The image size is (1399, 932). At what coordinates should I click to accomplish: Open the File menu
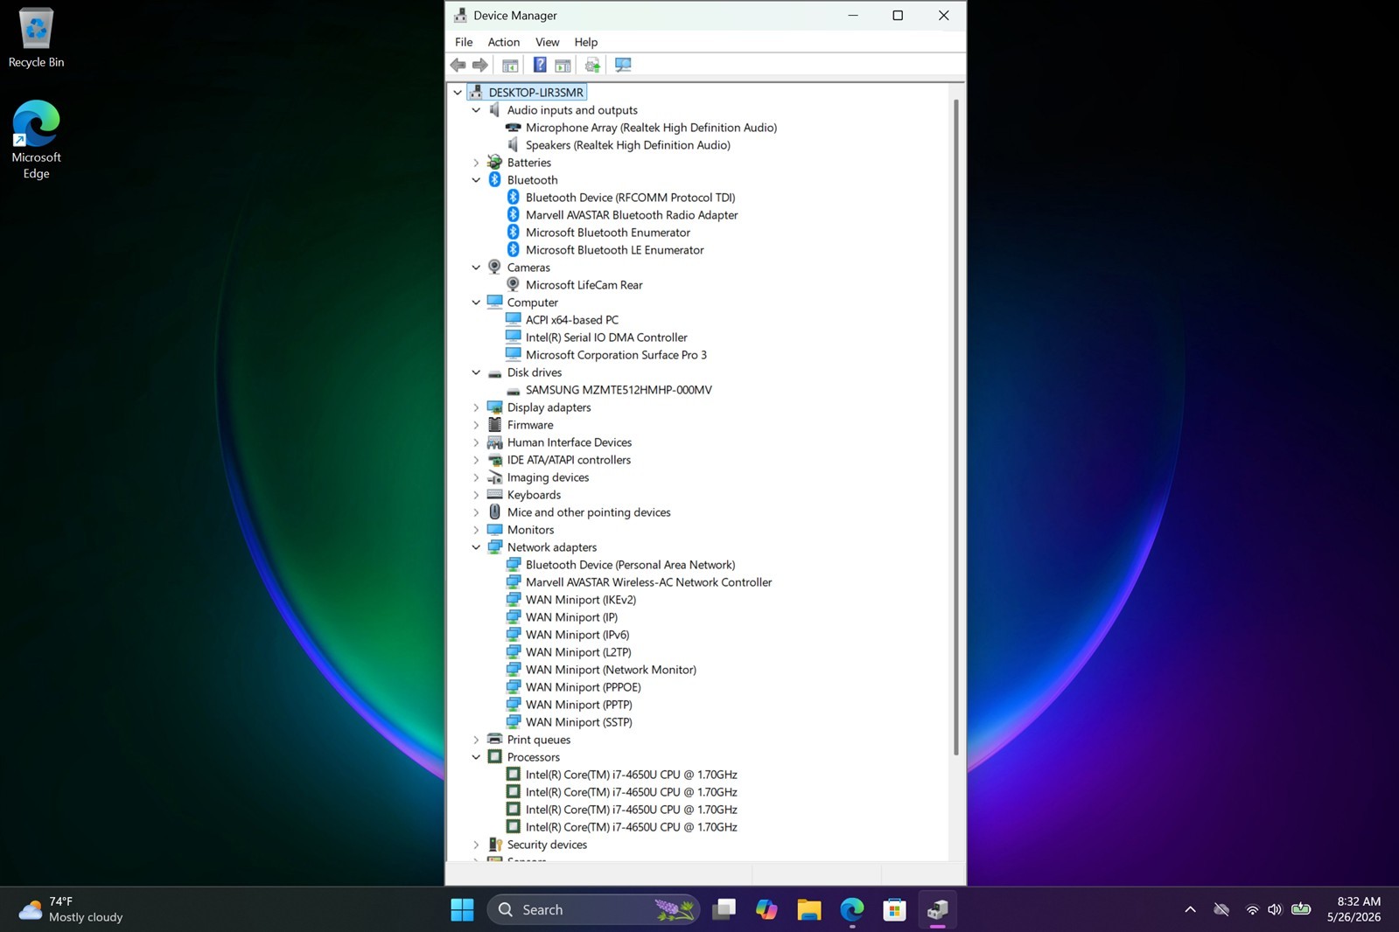pos(464,42)
